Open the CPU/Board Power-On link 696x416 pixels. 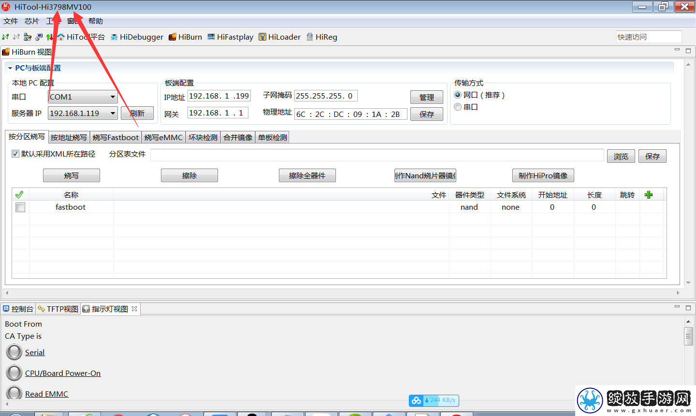point(63,373)
